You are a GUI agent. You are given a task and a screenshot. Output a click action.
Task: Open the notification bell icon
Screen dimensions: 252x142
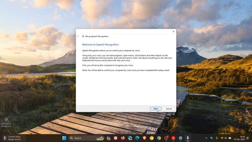pos(248,138)
